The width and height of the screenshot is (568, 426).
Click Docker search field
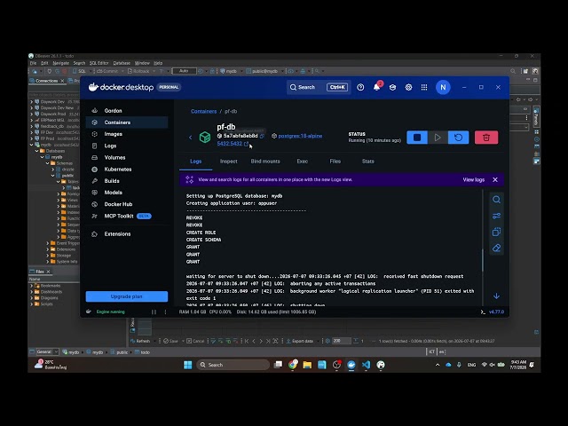tap(319, 87)
